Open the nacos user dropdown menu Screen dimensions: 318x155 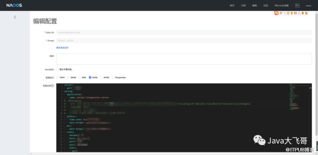308,5
